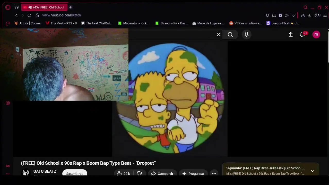Open the browser downloads icon
The image size is (329, 185).
click(309, 15)
